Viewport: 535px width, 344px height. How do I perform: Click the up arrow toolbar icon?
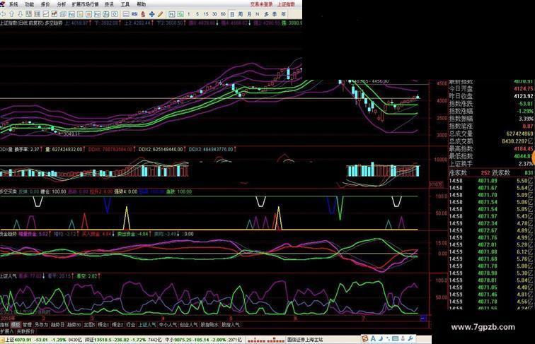point(11,14)
